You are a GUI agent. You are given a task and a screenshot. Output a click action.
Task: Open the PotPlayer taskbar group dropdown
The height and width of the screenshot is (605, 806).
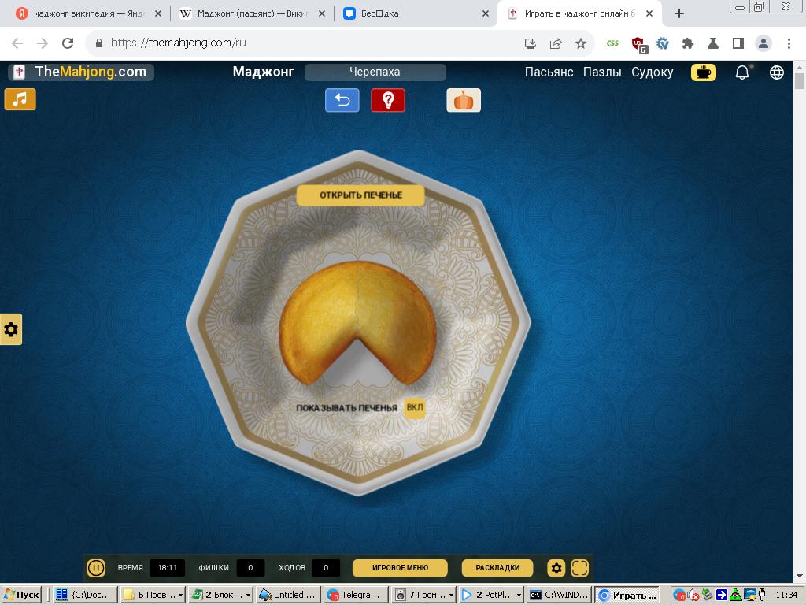coord(518,596)
